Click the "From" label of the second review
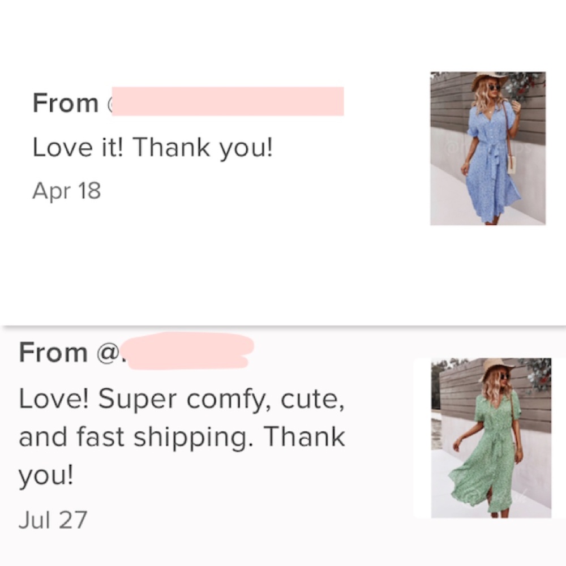The height and width of the screenshot is (566, 566). (x=53, y=353)
